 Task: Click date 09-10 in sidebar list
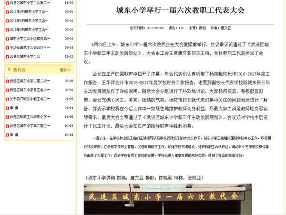[x=69, y=30]
